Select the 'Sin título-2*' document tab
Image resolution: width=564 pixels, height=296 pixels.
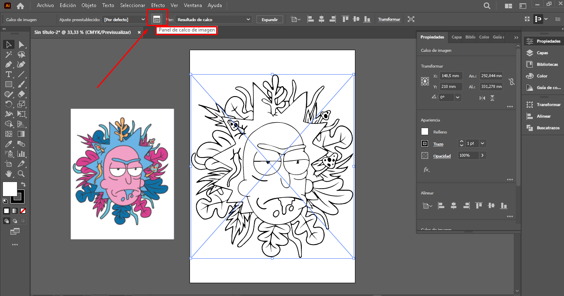point(82,32)
